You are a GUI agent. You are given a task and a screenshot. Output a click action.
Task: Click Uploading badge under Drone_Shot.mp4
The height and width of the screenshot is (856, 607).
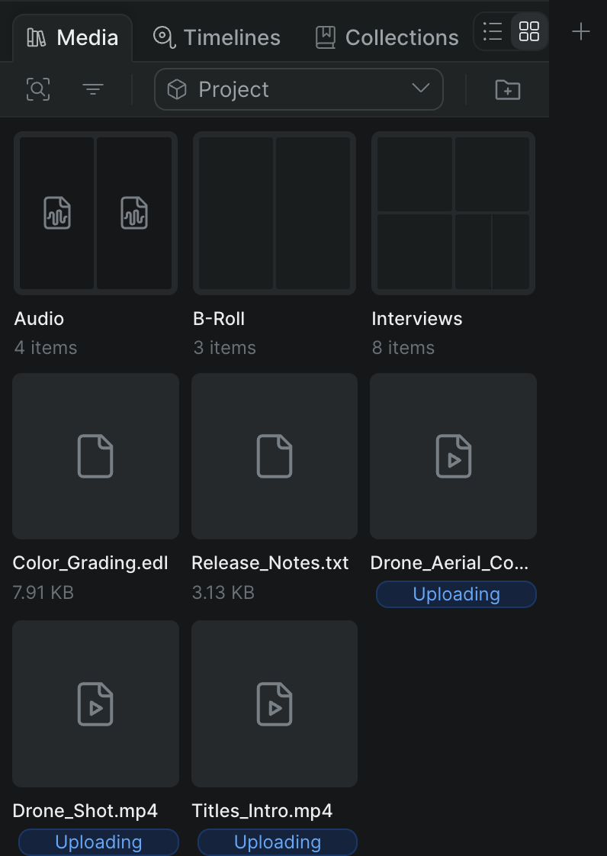pos(99,842)
